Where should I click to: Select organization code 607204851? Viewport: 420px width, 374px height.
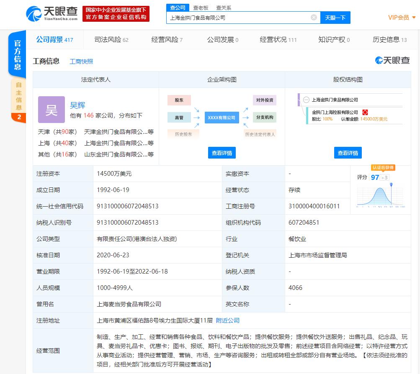pos(304,223)
